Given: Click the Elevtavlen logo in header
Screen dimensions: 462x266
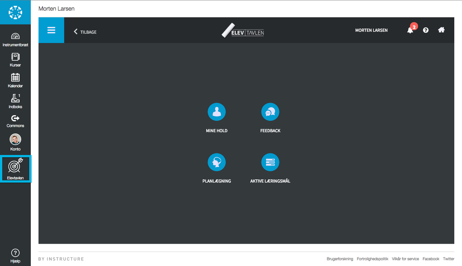Looking at the screenshot, I should [243, 31].
